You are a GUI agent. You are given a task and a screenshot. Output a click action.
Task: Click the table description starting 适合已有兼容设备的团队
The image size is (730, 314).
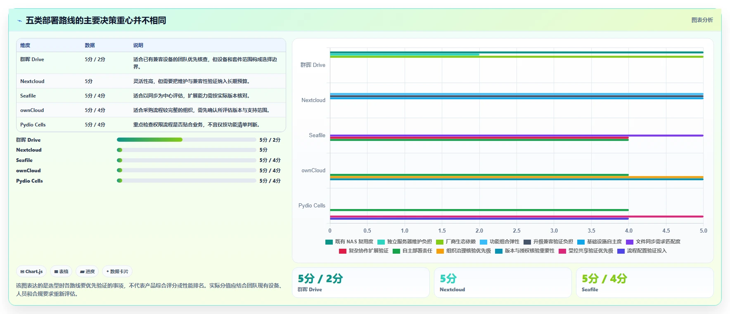205,63
